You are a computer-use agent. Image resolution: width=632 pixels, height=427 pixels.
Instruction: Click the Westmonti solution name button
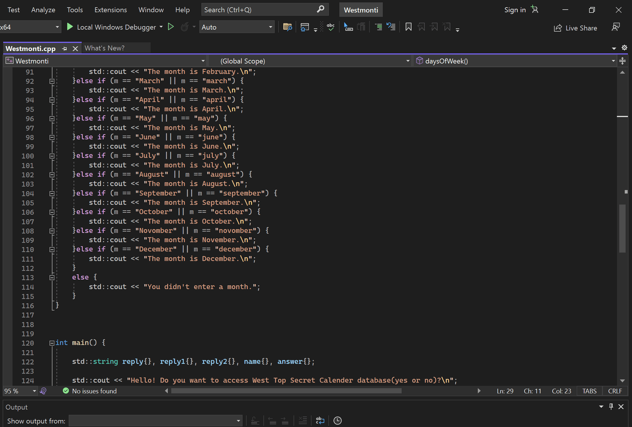click(x=361, y=10)
